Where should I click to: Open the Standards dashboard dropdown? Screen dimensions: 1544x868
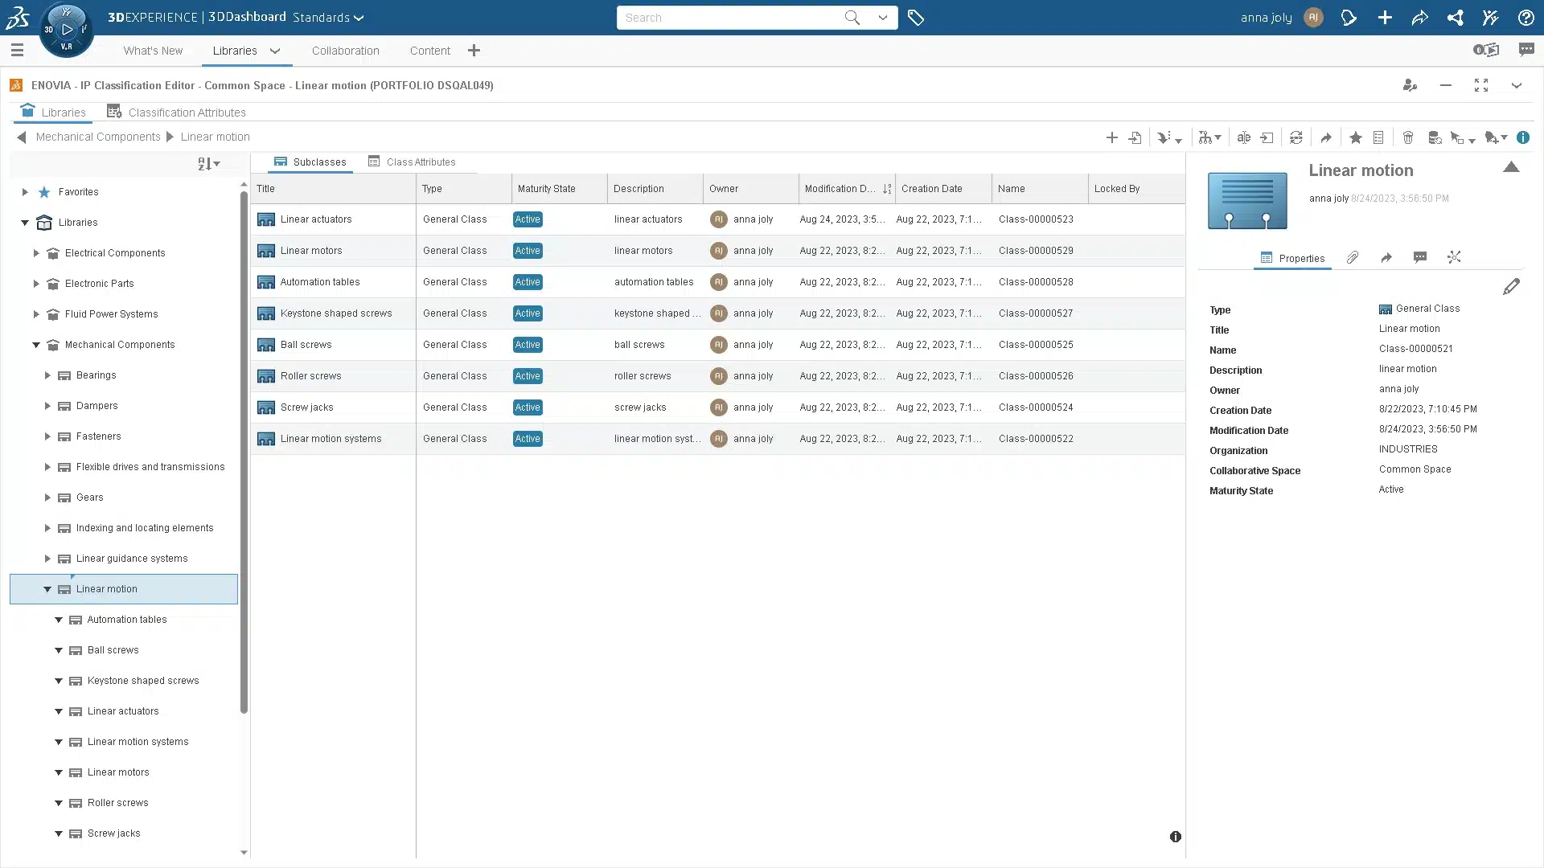point(328,18)
